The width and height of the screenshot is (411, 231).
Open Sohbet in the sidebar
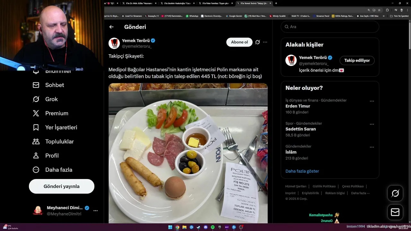pos(48,85)
